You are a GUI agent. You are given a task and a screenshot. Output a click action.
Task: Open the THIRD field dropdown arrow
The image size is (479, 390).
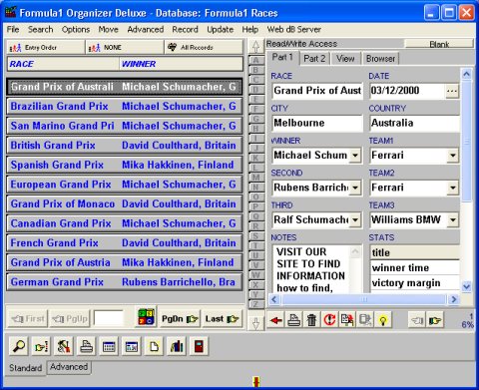355,219
